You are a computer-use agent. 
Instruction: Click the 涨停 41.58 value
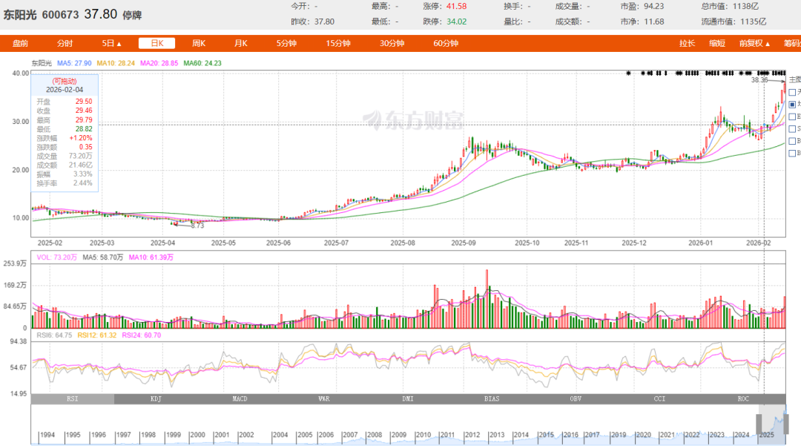(456, 6)
